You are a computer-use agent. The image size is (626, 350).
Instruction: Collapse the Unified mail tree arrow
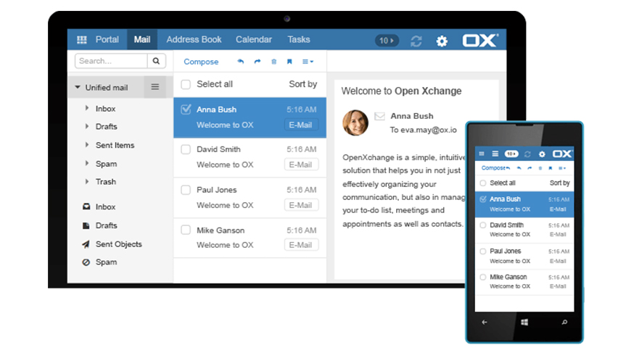tap(78, 87)
